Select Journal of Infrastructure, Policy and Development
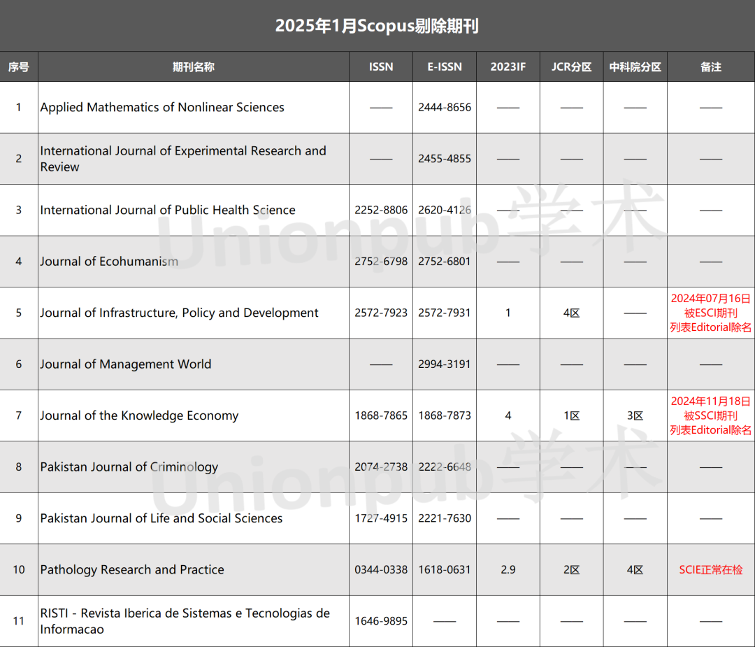 [194, 313]
